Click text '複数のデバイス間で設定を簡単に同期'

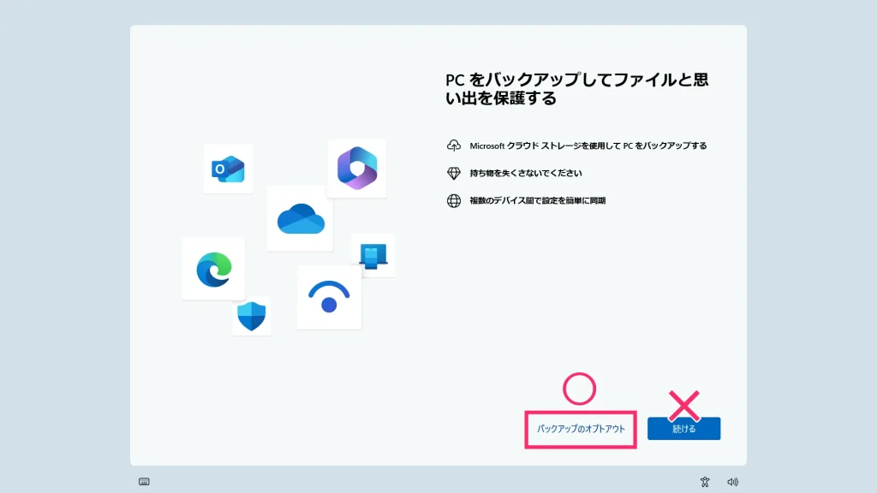[x=538, y=200]
